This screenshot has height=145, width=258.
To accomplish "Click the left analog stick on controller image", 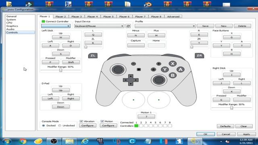I will click(x=118, y=70).
